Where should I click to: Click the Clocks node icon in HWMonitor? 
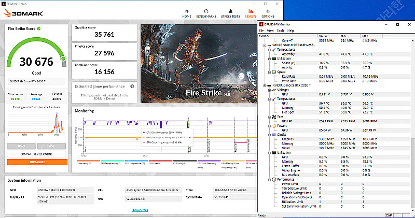[274, 135]
